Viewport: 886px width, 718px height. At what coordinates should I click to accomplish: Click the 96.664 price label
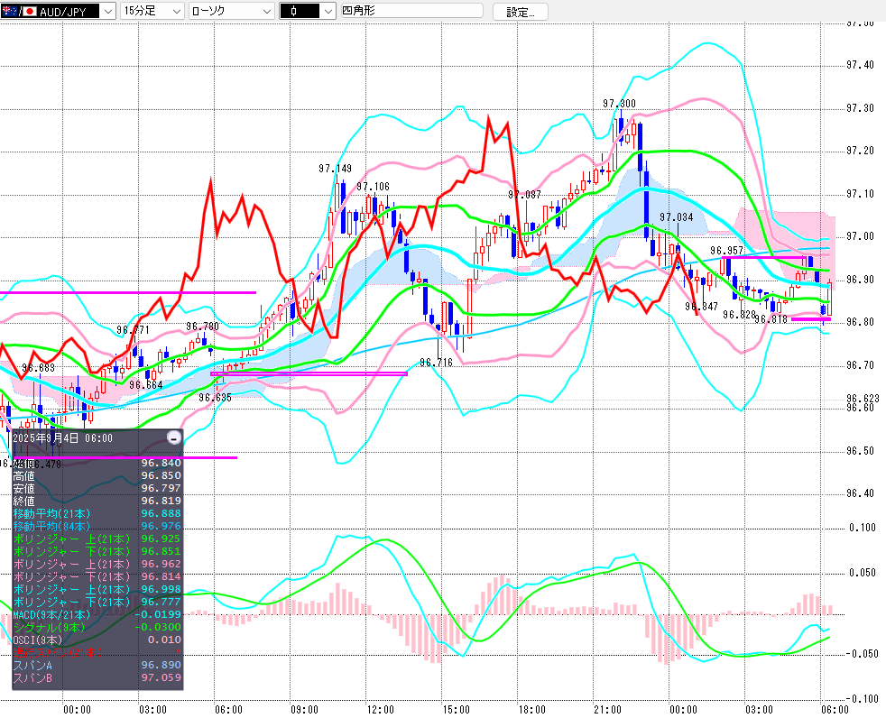[146, 385]
